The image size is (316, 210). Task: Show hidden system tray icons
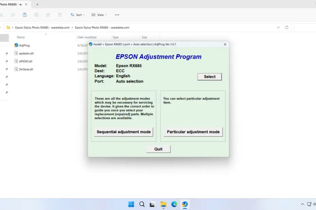point(302,204)
